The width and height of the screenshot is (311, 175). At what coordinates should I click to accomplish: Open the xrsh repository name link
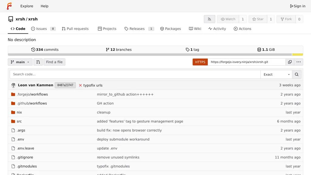coord(33,19)
